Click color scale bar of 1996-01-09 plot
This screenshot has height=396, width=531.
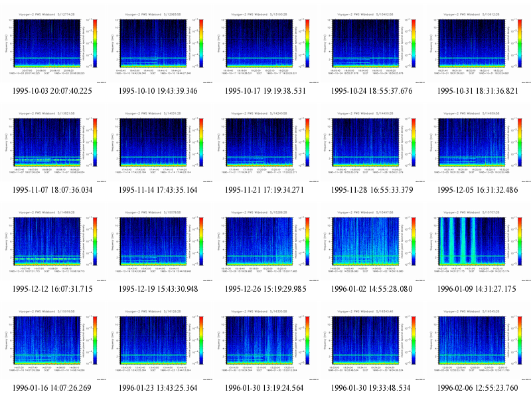(520, 241)
